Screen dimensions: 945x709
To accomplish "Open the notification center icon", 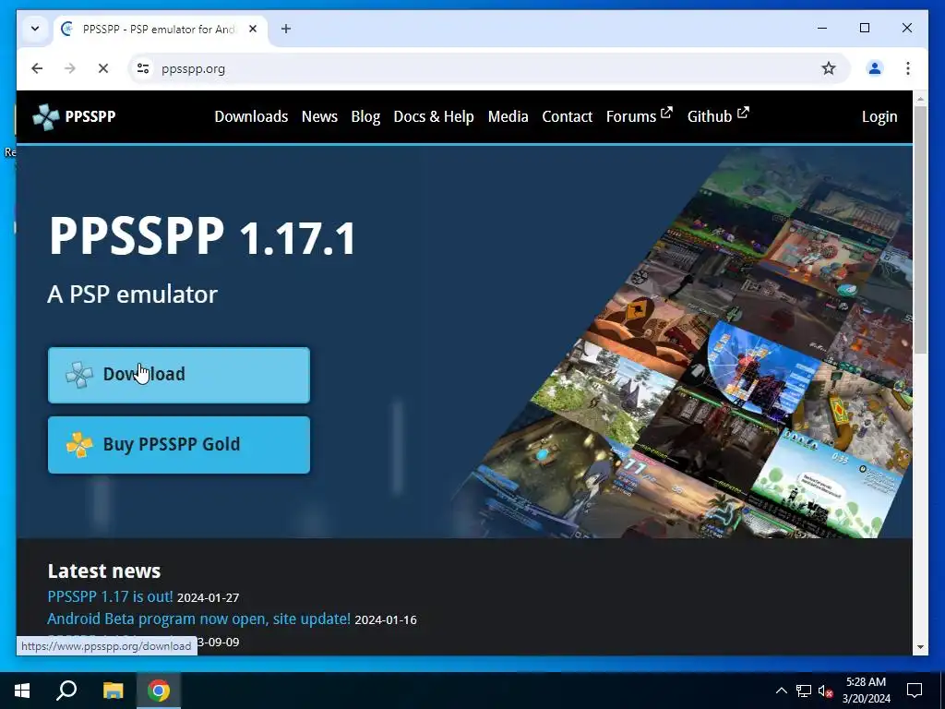I will point(915,691).
